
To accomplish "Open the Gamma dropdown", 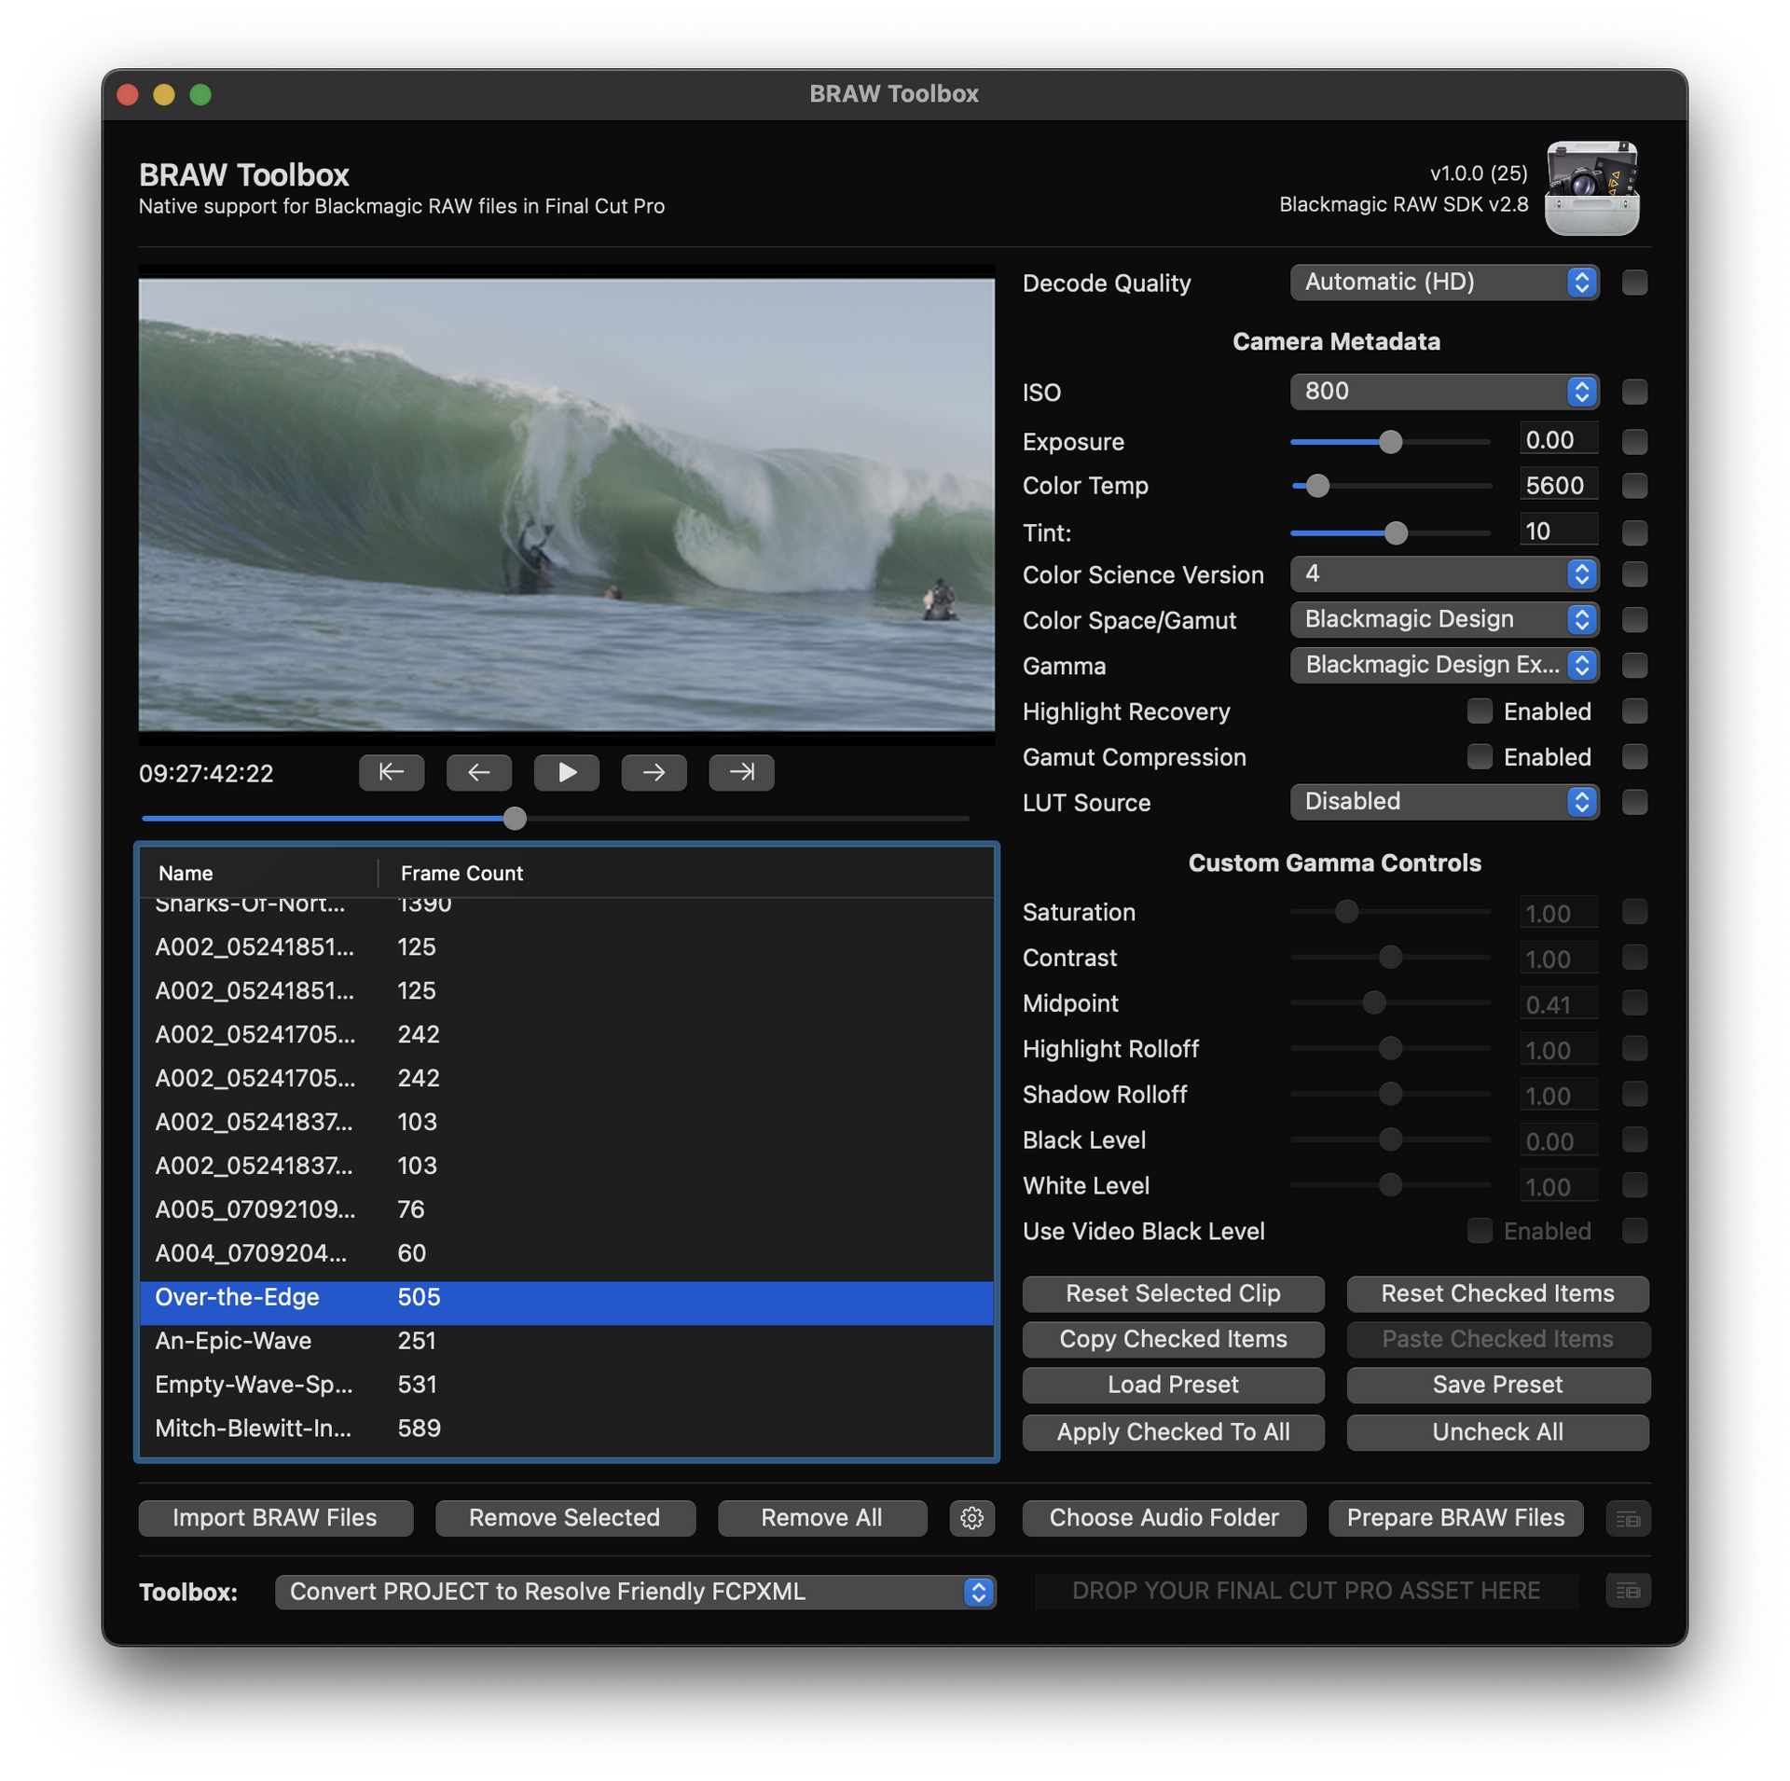I will click(x=1444, y=665).
